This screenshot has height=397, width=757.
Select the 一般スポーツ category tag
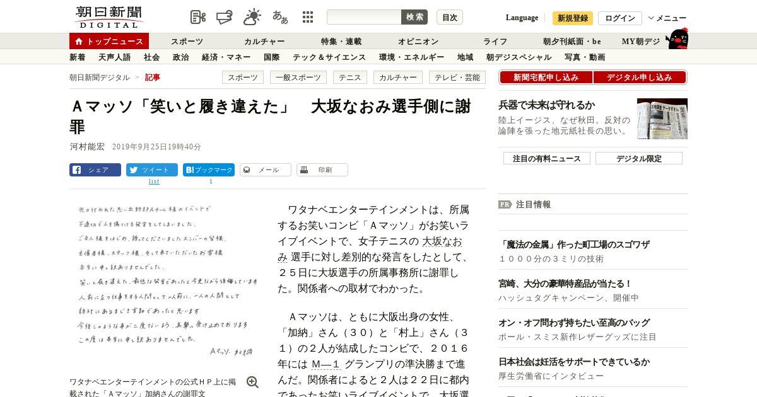298,78
